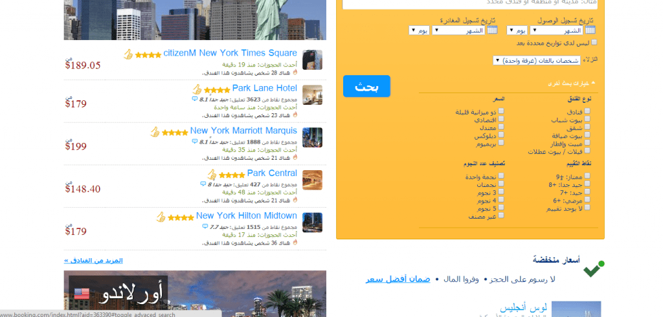This screenshot has width=663, height=317.
Task: Check the 'ليس لدي تواريخ محددة بعد' checkbox
Action: (x=594, y=42)
